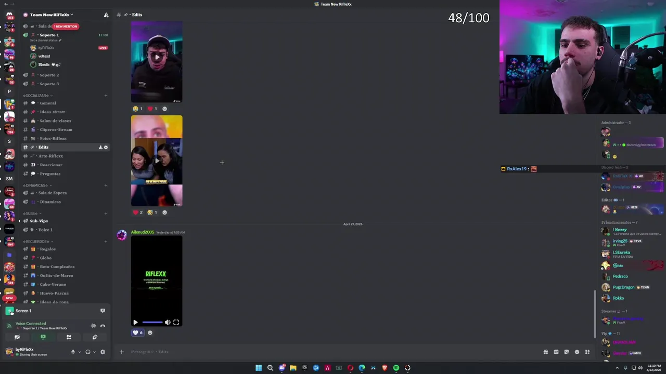Disconnect from voice channel

[103, 326]
